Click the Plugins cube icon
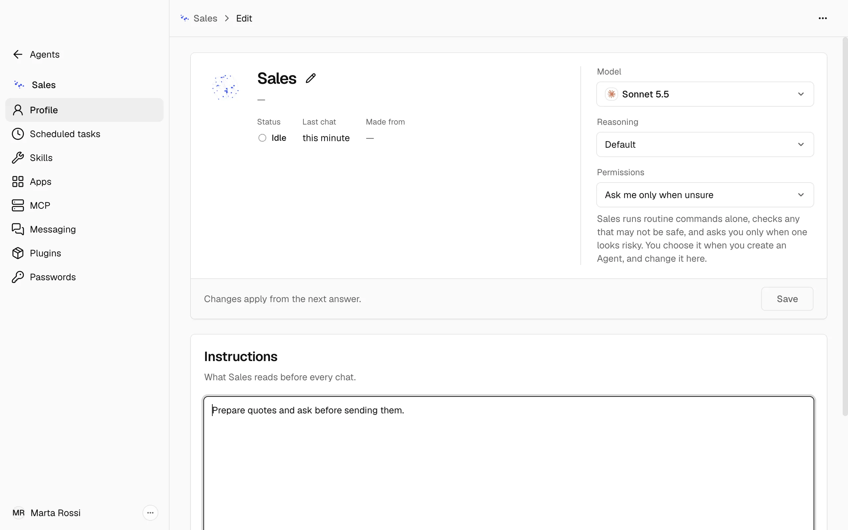The image size is (848, 530). pos(18,253)
